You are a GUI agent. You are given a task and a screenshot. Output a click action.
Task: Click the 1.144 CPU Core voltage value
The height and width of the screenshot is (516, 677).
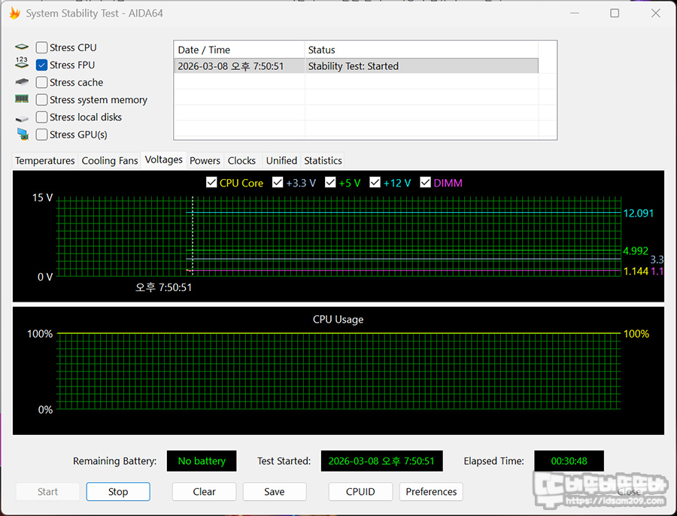click(x=636, y=272)
